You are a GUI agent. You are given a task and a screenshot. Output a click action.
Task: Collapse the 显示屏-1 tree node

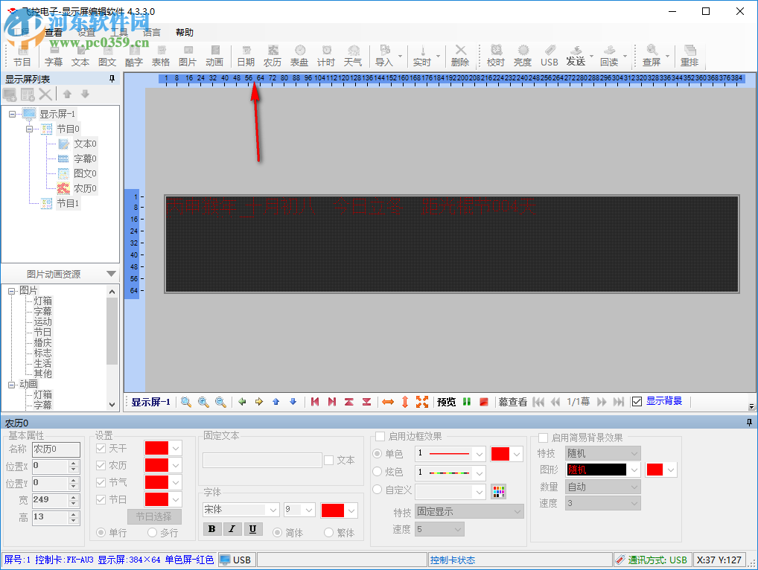pos(13,114)
